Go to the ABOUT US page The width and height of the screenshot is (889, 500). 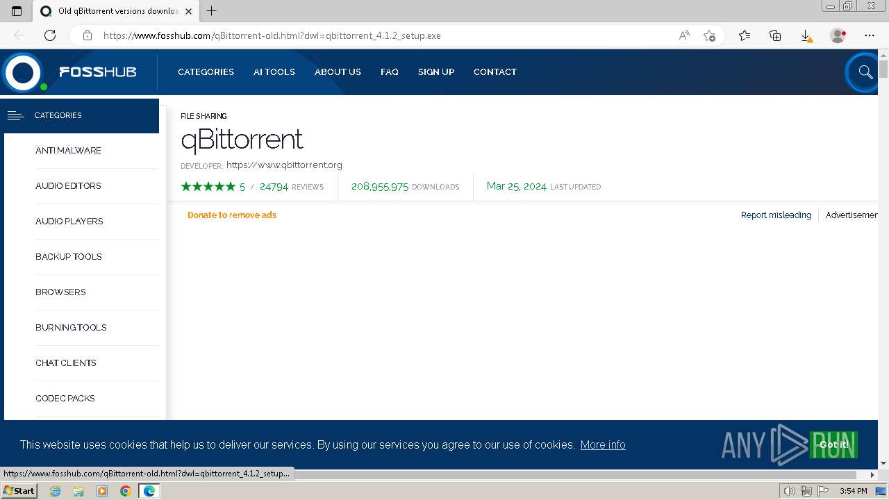[338, 72]
